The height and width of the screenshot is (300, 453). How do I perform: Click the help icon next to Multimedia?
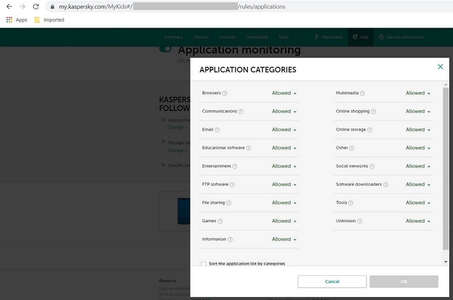(x=362, y=93)
